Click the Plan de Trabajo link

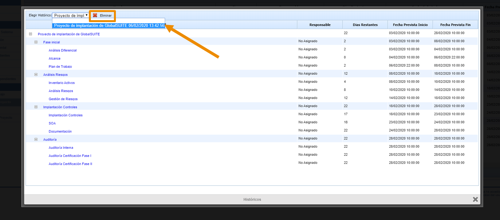(60, 67)
